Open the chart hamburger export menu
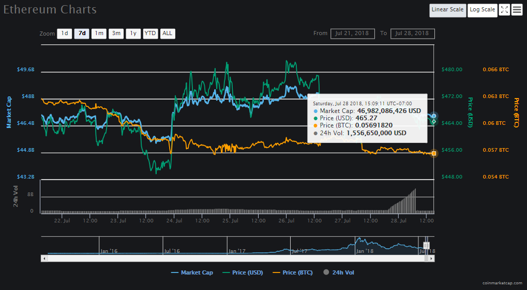527x290 pixels. click(517, 10)
